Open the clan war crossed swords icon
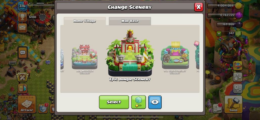The height and width of the screenshot is (120, 260). click(23, 77)
